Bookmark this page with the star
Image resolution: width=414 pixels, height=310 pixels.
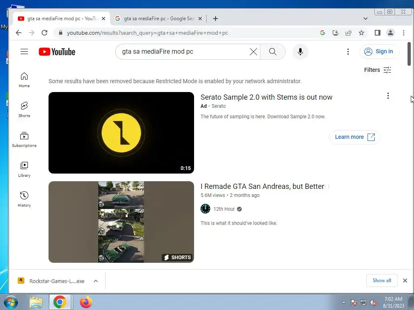coord(361,33)
